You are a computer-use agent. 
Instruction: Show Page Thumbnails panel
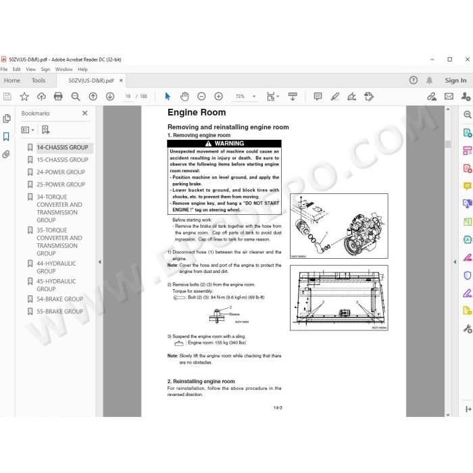pyautogui.click(x=7, y=118)
